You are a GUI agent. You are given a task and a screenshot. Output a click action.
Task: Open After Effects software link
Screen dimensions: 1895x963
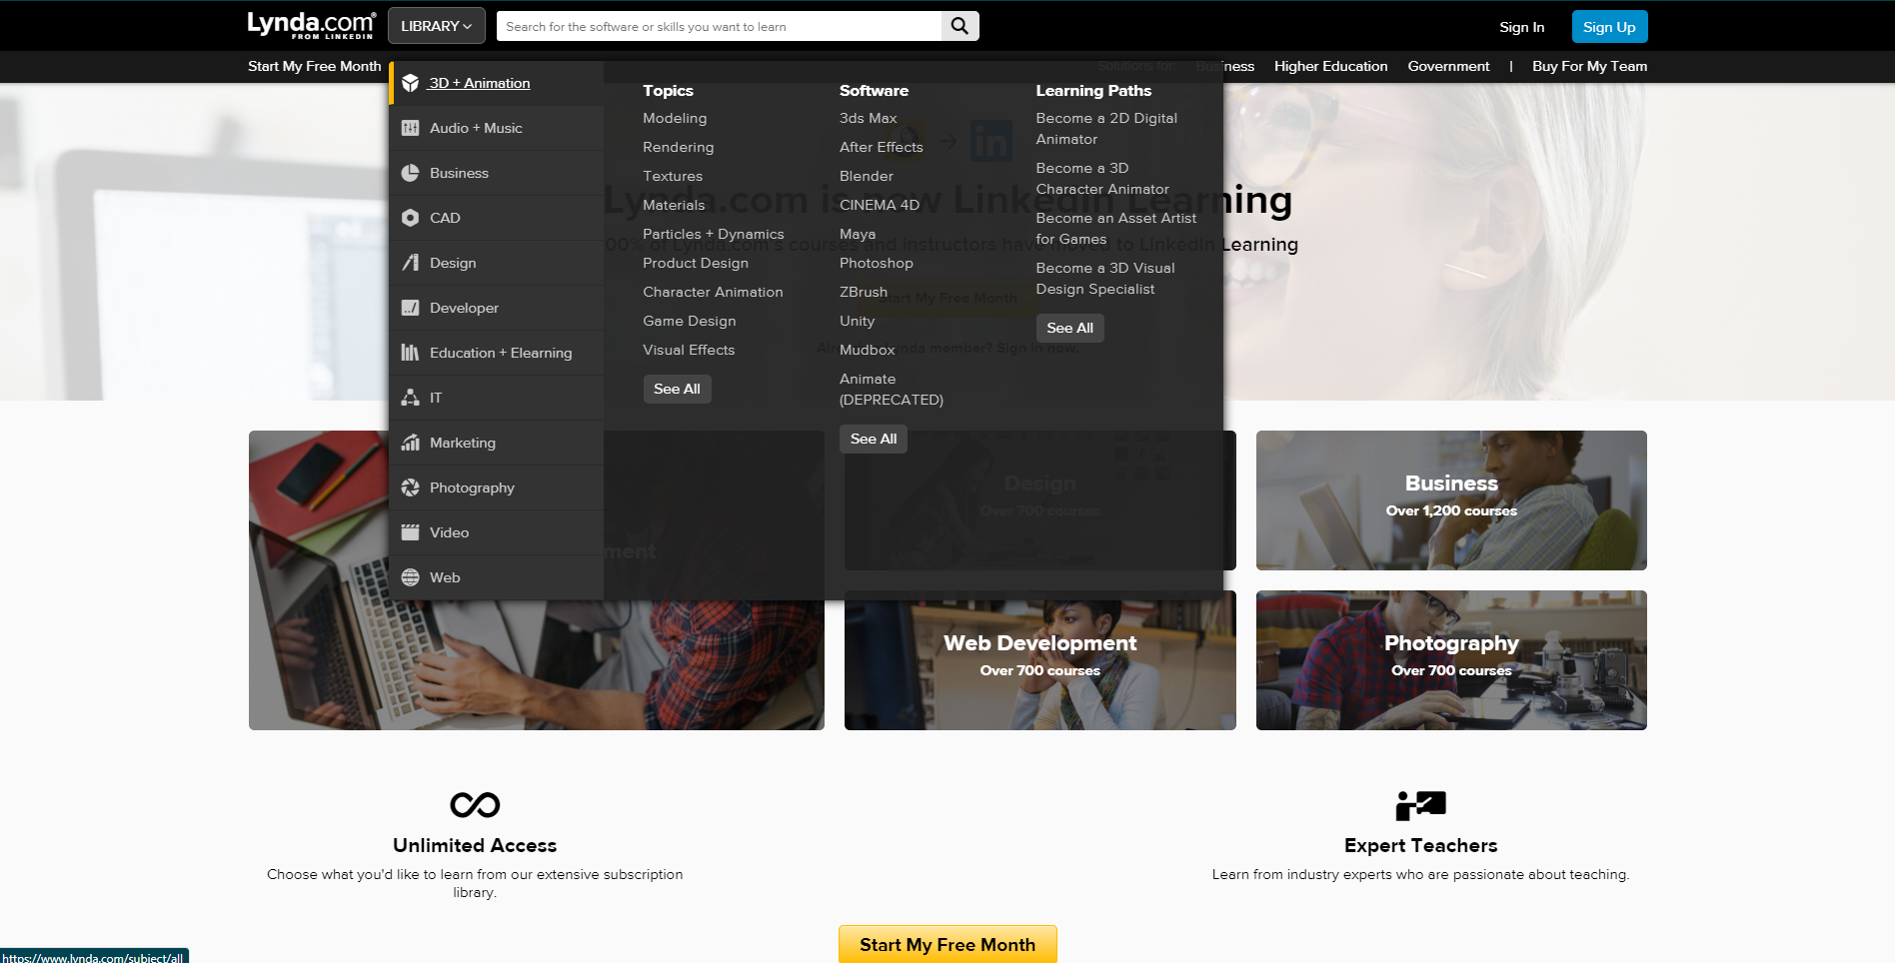click(881, 147)
